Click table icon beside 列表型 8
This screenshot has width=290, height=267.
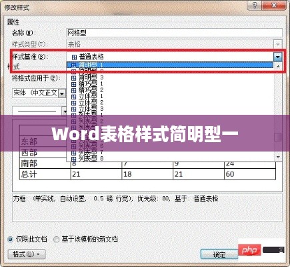74,159
